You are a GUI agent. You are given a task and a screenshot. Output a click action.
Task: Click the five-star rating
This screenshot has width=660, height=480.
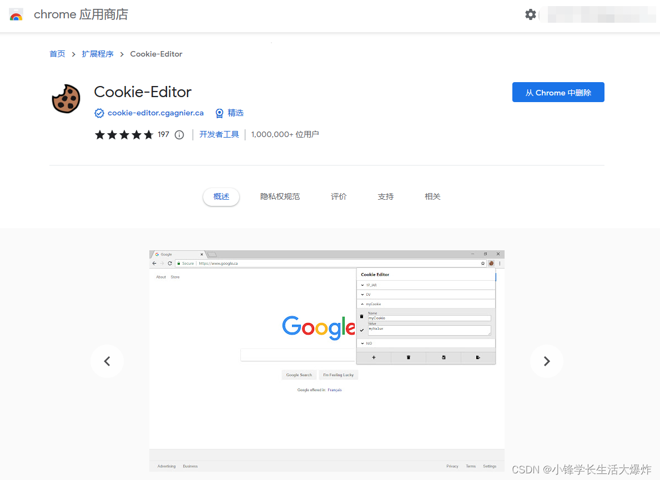pos(124,135)
